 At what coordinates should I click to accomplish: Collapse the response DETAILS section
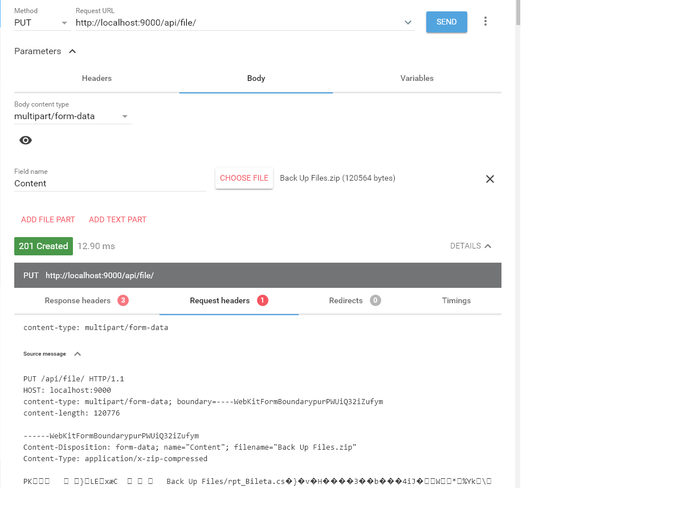point(471,246)
